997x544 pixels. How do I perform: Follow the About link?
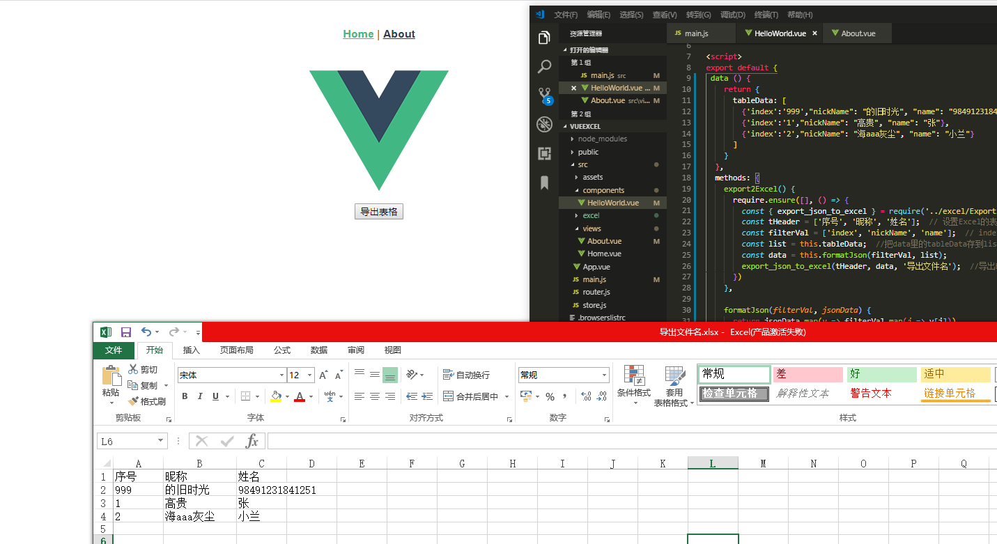[399, 34]
